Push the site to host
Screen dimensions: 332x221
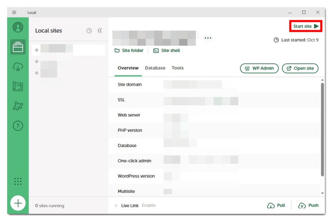pos(308,205)
